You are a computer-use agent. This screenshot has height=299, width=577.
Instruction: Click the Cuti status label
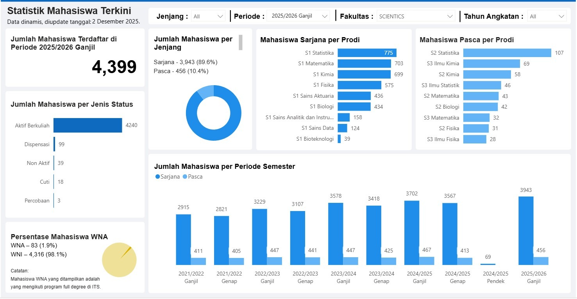[45, 182]
